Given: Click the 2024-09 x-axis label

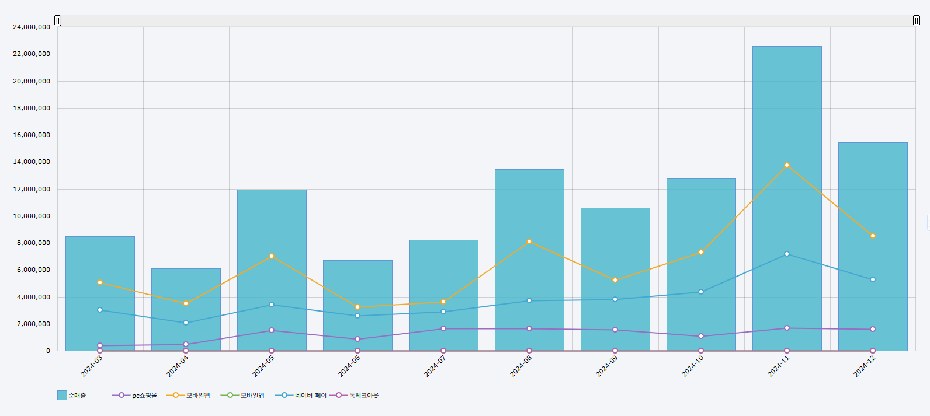Looking at the screenshot, I should pos(607,366).
